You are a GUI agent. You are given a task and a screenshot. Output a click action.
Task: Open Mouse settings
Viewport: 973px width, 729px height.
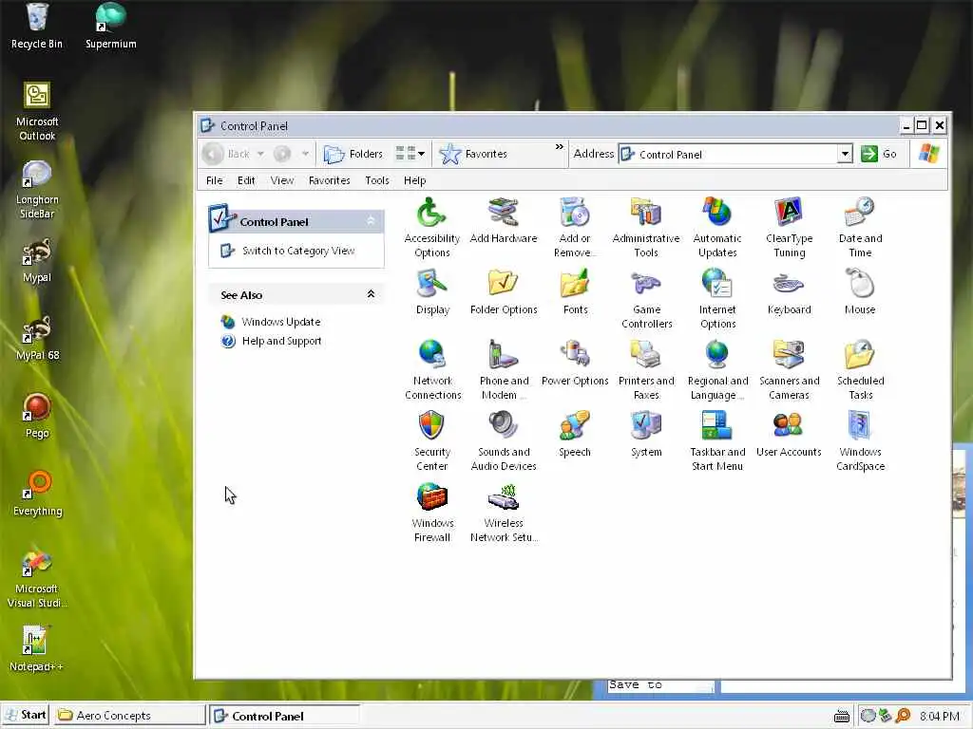click(860, 292)
